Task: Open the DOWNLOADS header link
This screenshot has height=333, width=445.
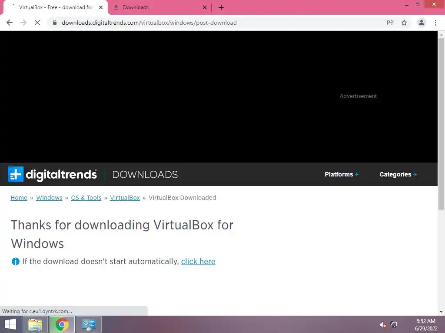Action: click(x=145, y=174)
